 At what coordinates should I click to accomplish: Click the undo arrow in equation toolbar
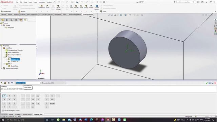(12, 83)
